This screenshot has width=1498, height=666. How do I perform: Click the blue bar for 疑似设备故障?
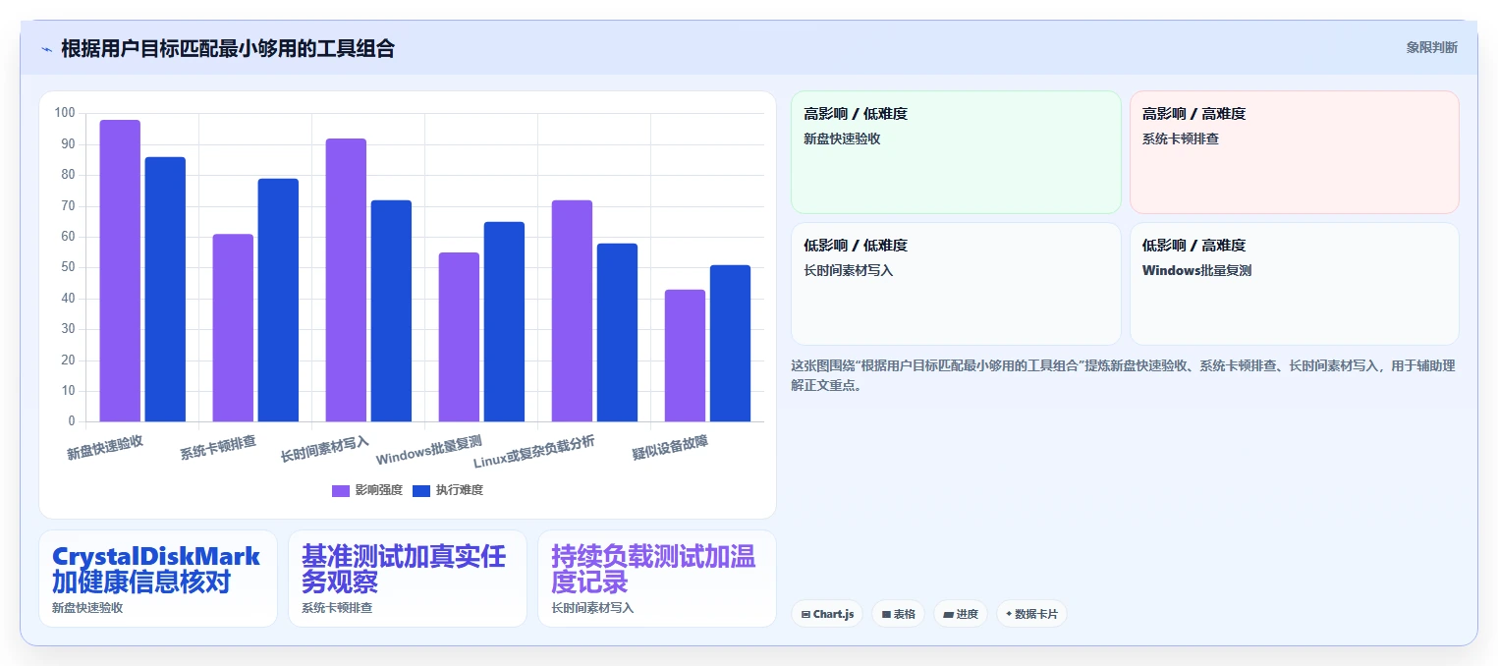pos(730,344)
